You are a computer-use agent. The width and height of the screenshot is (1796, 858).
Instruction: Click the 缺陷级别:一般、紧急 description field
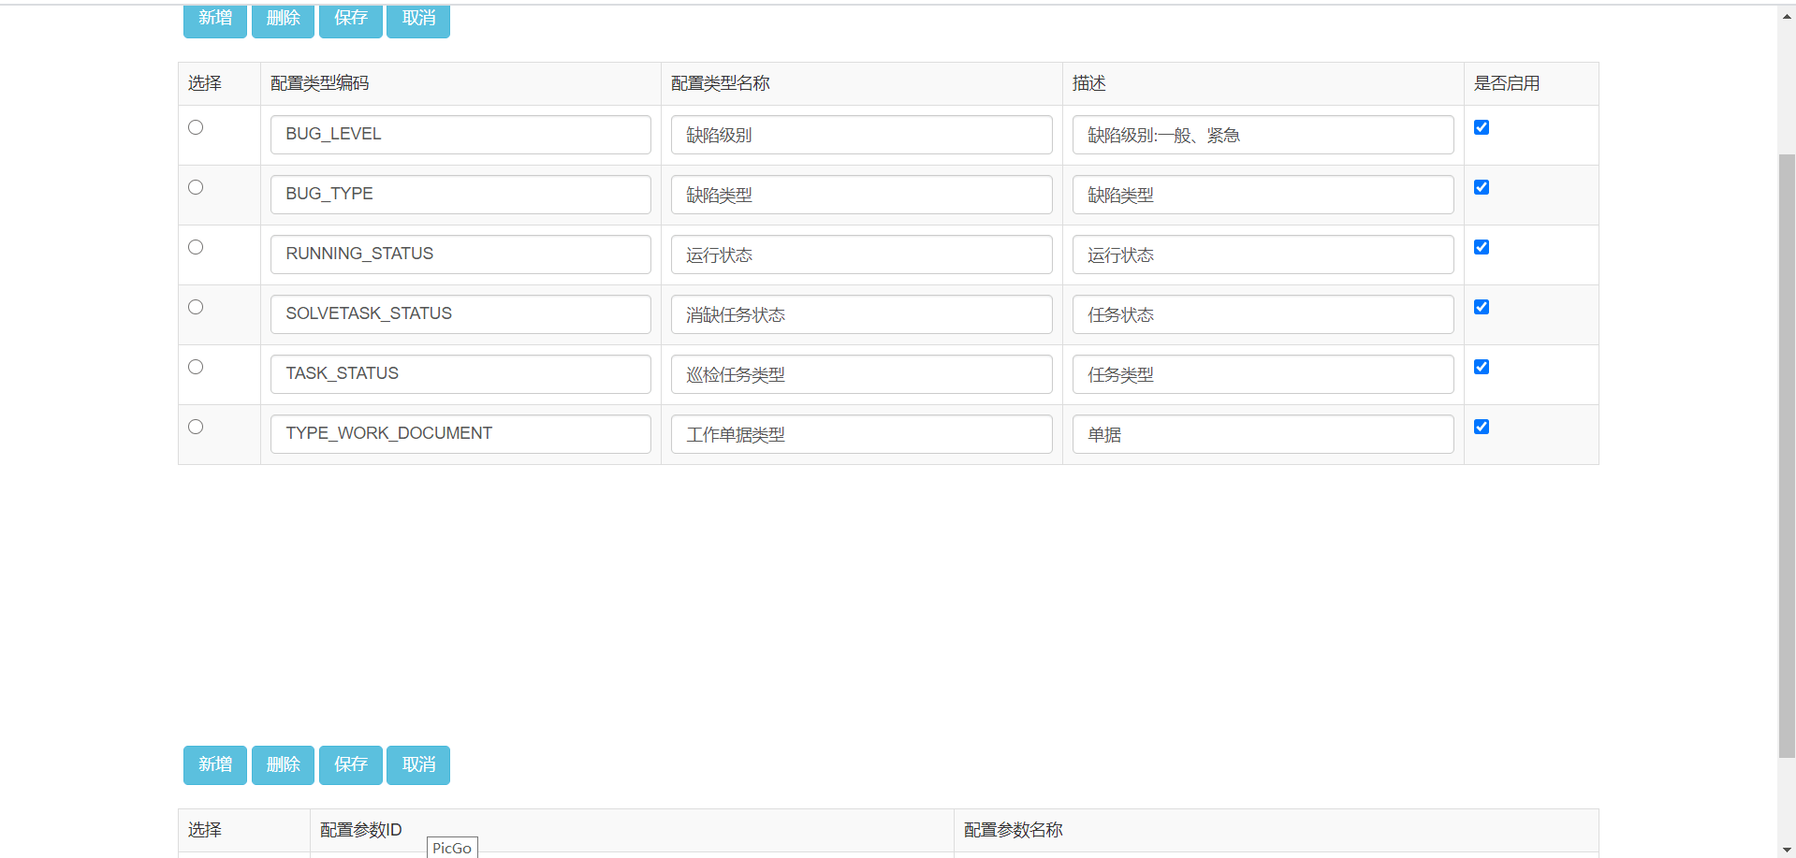click(x=1263, y=135)
